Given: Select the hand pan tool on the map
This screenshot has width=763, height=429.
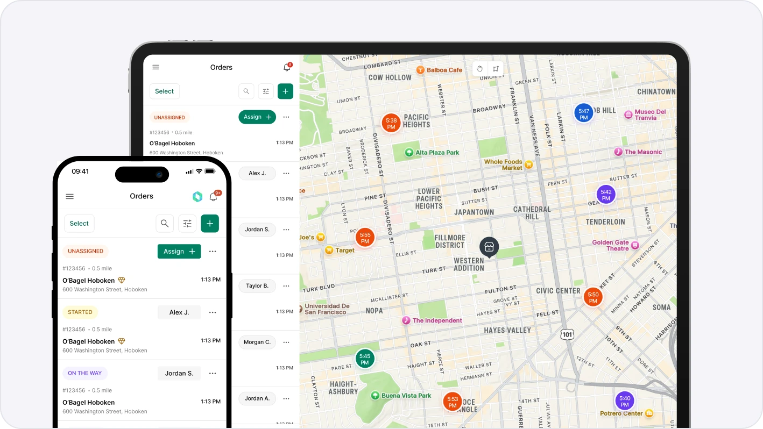Looking at the screenshot, I should 480,69.
